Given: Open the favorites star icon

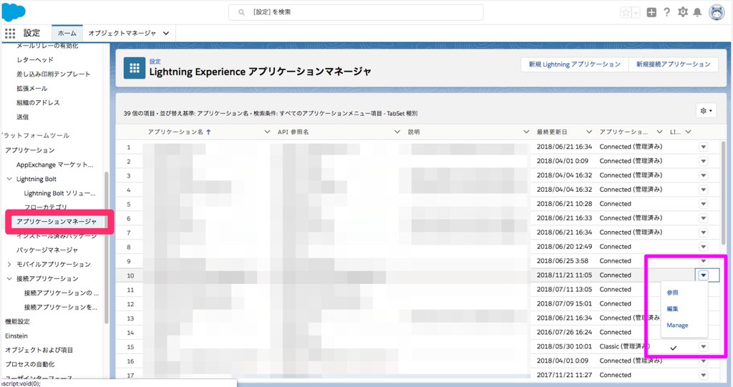Looking at the screenshot, I should (626, 13).
